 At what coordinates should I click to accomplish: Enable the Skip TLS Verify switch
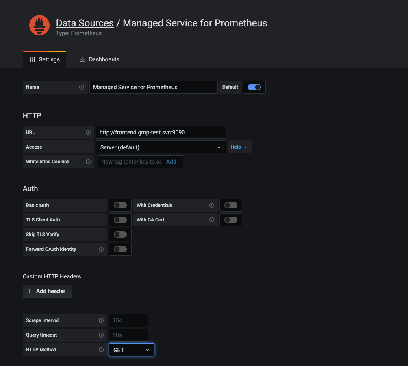(x=120, y=235)
